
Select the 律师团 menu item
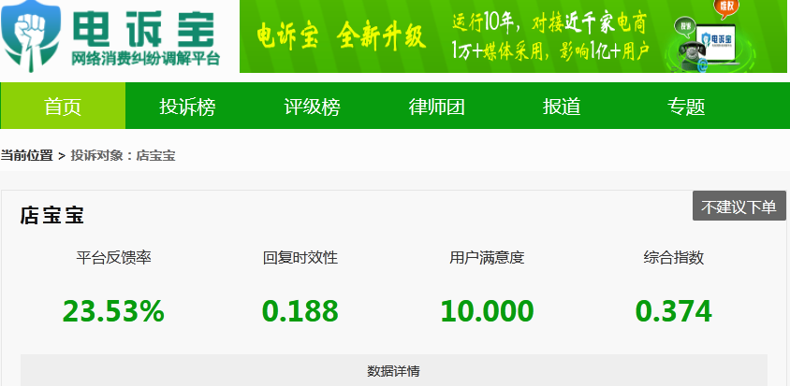pyautogui.click(x=436, y=107)
